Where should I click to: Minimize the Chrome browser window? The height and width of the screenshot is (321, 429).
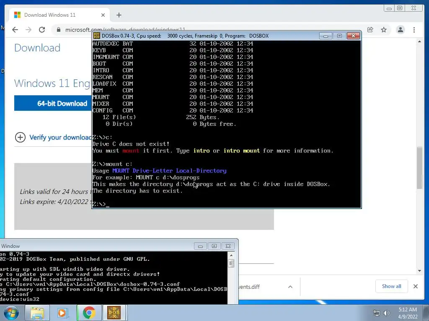389,8
